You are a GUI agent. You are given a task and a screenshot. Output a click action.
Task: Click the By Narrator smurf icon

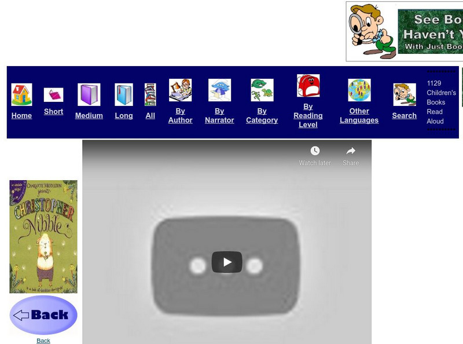(x=219, y=90)
